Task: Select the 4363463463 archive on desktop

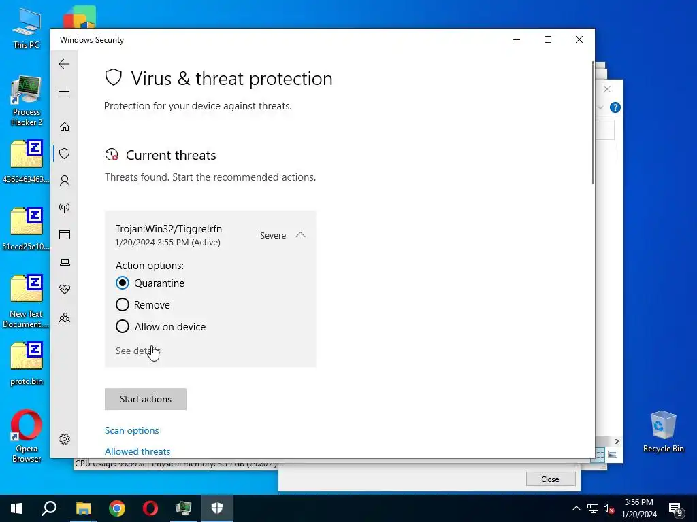Action: (27, 162)
